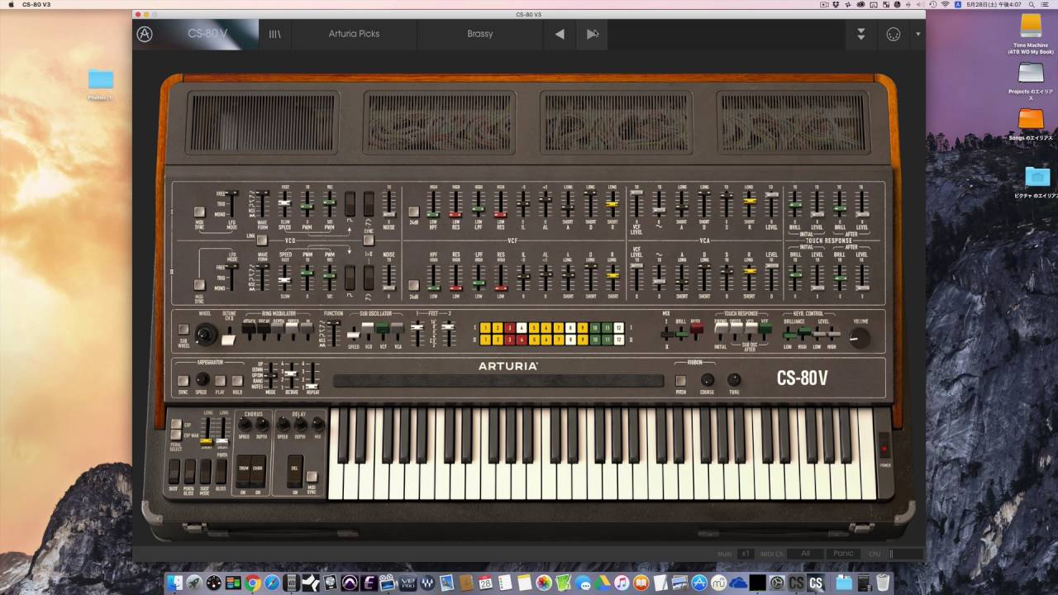Open Safari from the Dock
Viewport: 1058px width, 595px height.
point(272,583)
